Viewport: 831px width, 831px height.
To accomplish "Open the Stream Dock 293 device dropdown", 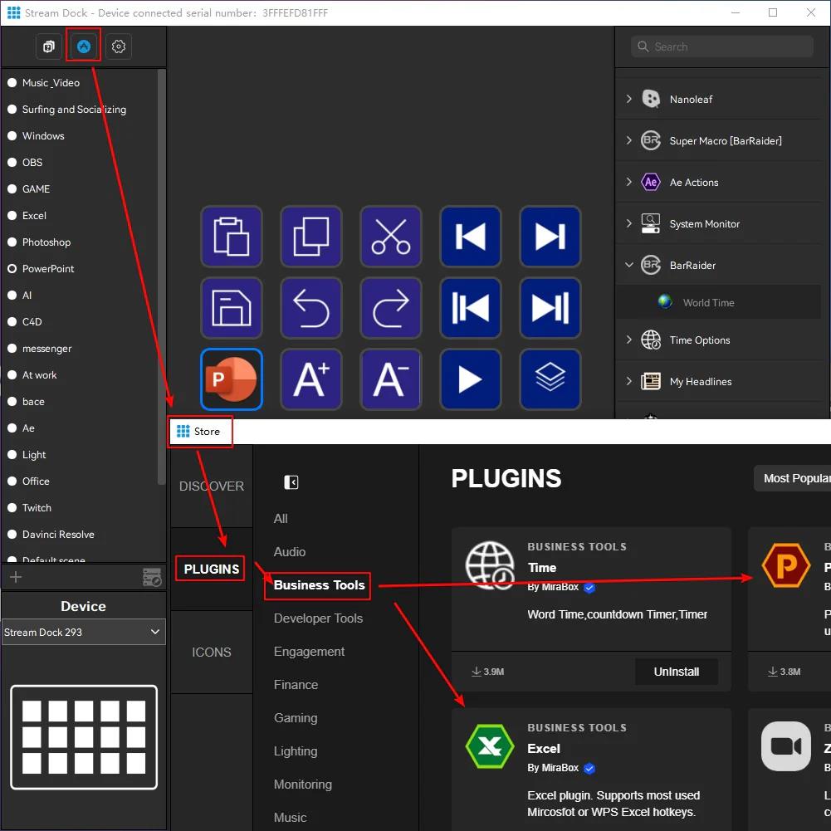I will pyautogui.click(x=83, y=633).
